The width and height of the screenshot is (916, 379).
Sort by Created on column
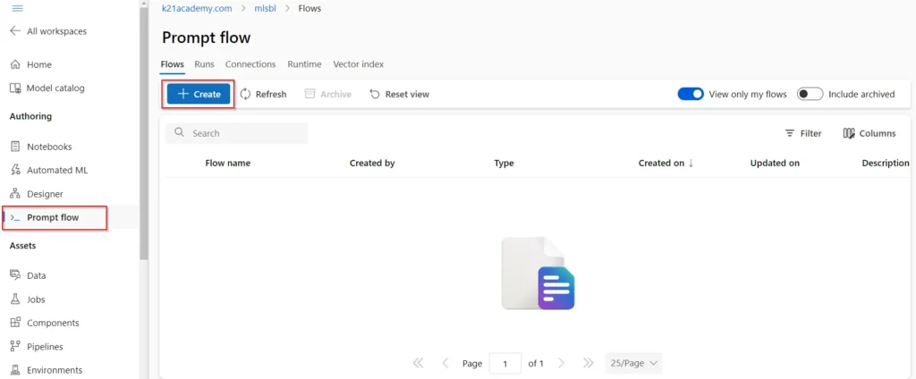(666, 164)
